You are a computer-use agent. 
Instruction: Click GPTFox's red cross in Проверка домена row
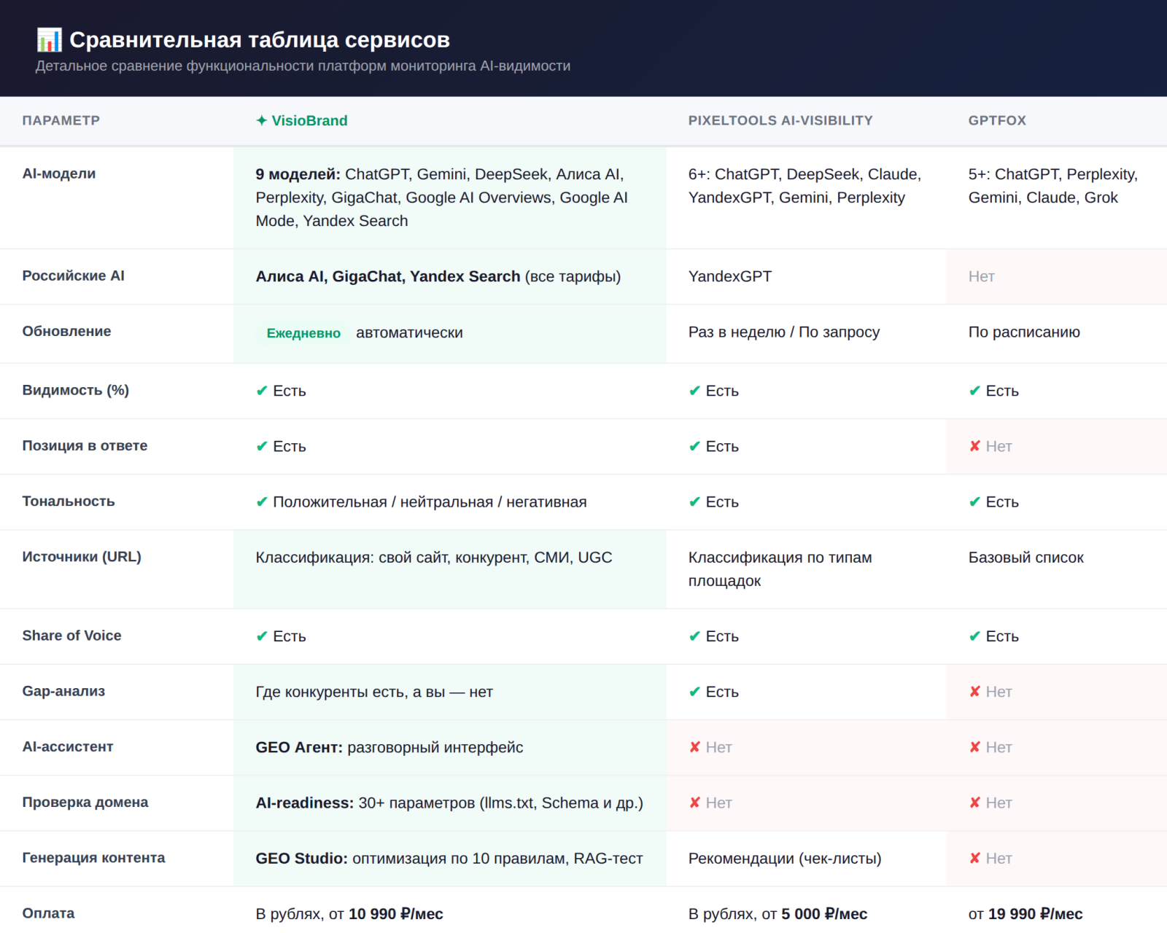point(974,803)
